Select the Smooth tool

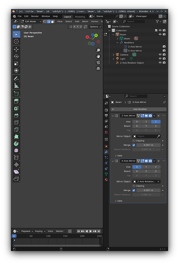pos(16,151)
